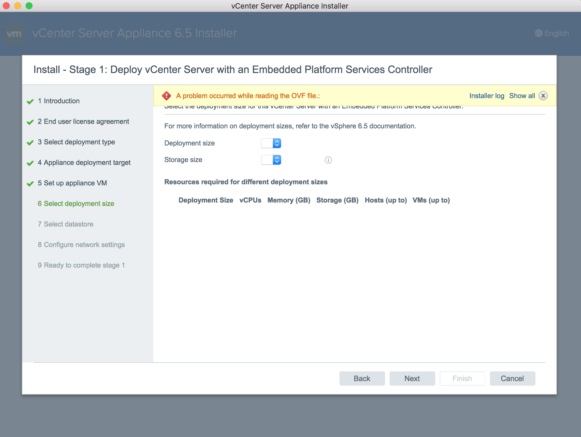Image resolution: width=581 pixels, height=437 pixels.
Task: Click the storage size info icon
Action: point(328,160)
